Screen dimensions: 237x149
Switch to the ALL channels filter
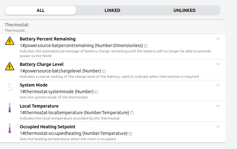click(x=41, y=10)
